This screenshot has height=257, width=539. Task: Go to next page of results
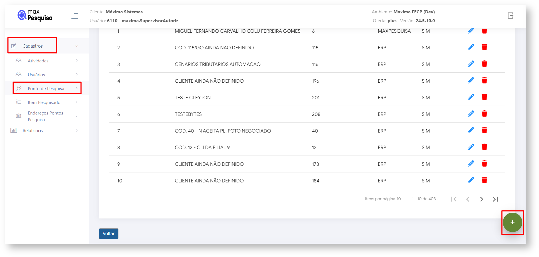click(x=481, y=199)
